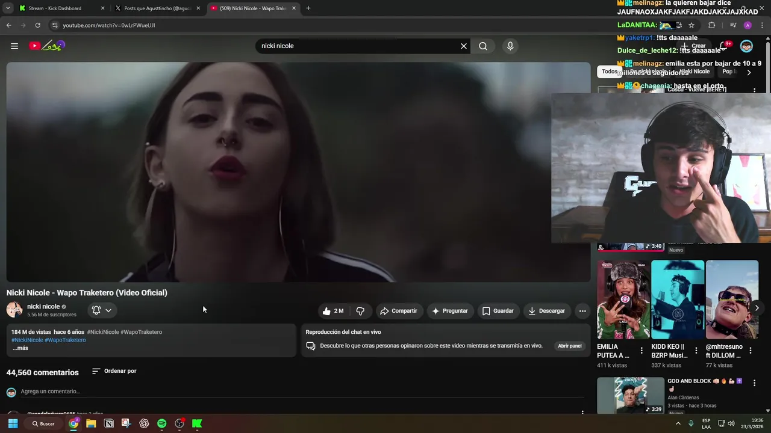771x433 pixels.
Task: Focus the Agrega un comentario field
Action: tap(302, 392)
